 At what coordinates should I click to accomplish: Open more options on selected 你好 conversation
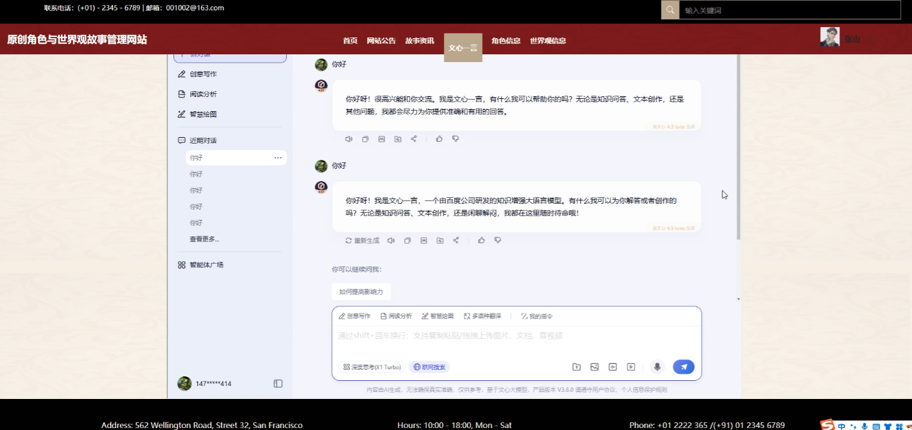278,158
